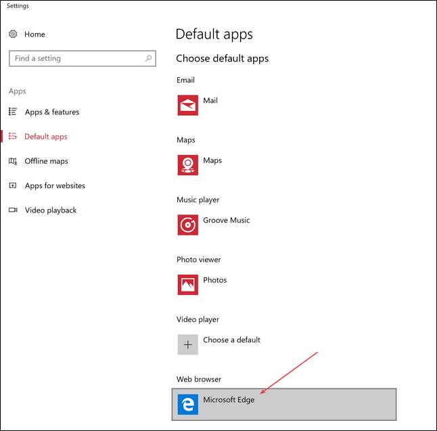Image resolution: width=437 pixels, height=431 pixels.
Task: Click the Offline maps icon in sidebar
Action: click(13, 161)
